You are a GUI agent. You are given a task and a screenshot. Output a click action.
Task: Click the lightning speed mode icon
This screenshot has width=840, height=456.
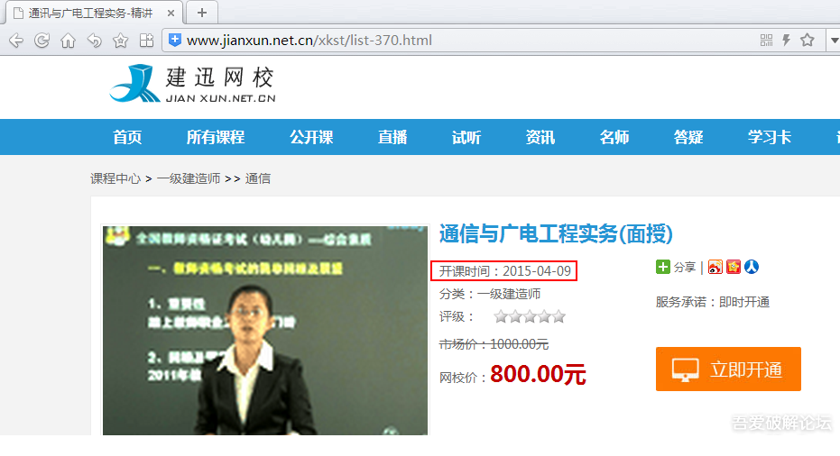[x=787, y=41]
